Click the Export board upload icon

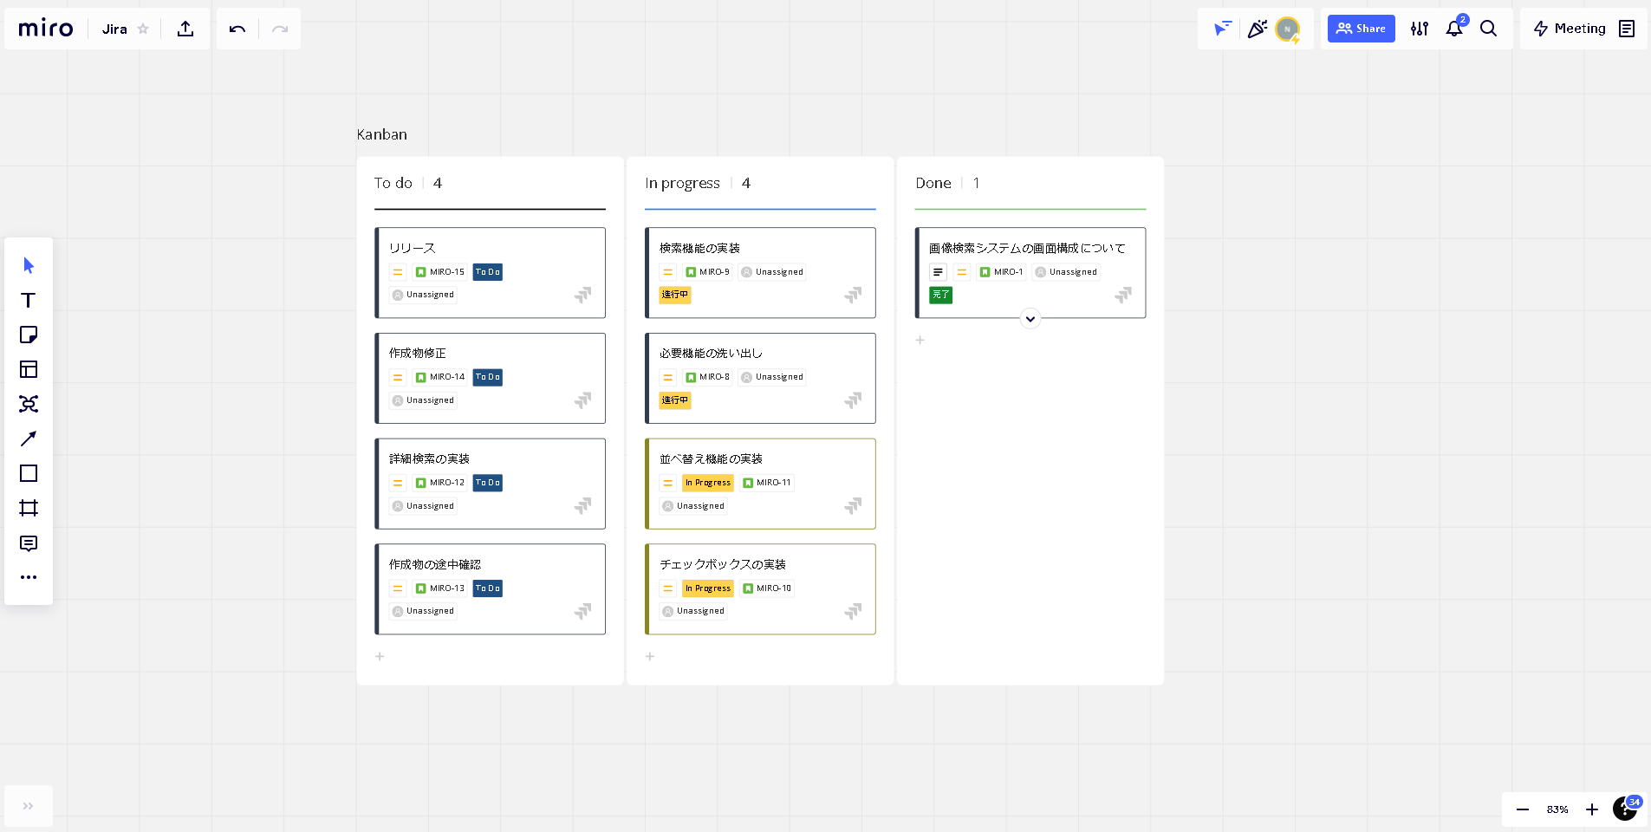(185, 29)
